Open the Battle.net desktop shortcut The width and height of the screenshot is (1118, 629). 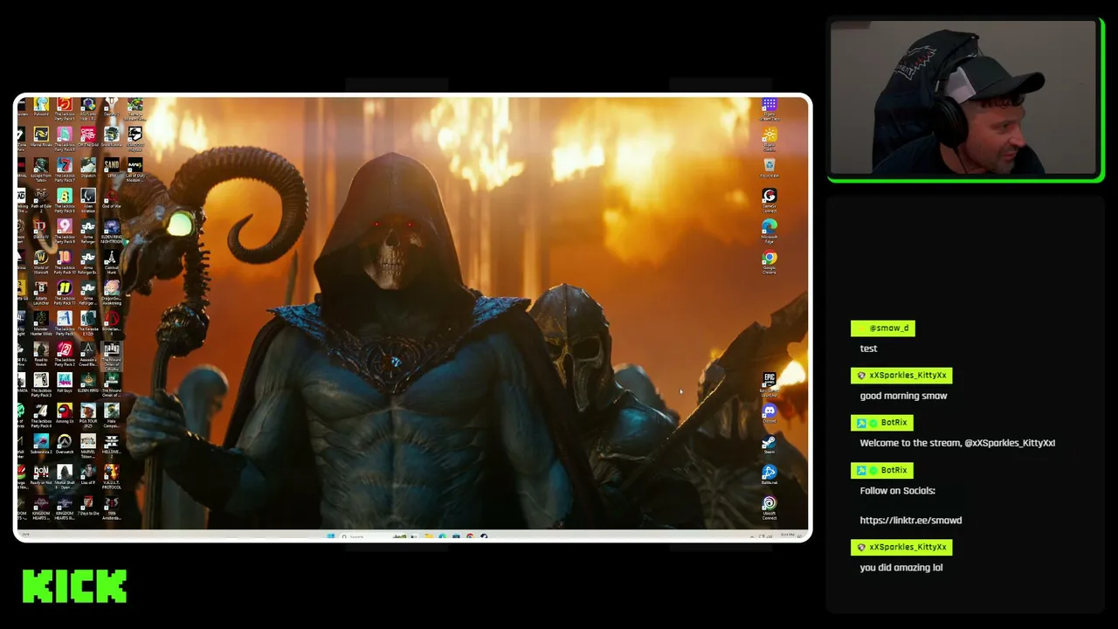(769, 474)
